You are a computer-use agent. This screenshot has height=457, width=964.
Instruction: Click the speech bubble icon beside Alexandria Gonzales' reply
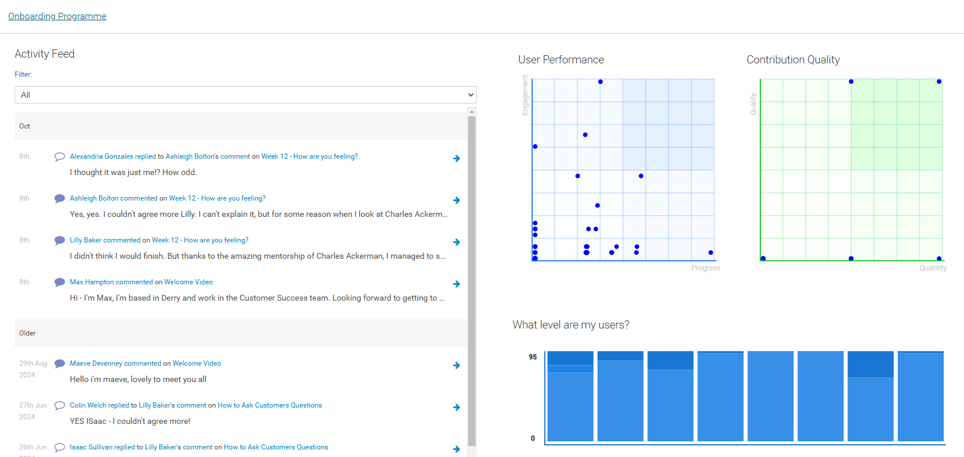pyautogui.click(x=59, y=156)
